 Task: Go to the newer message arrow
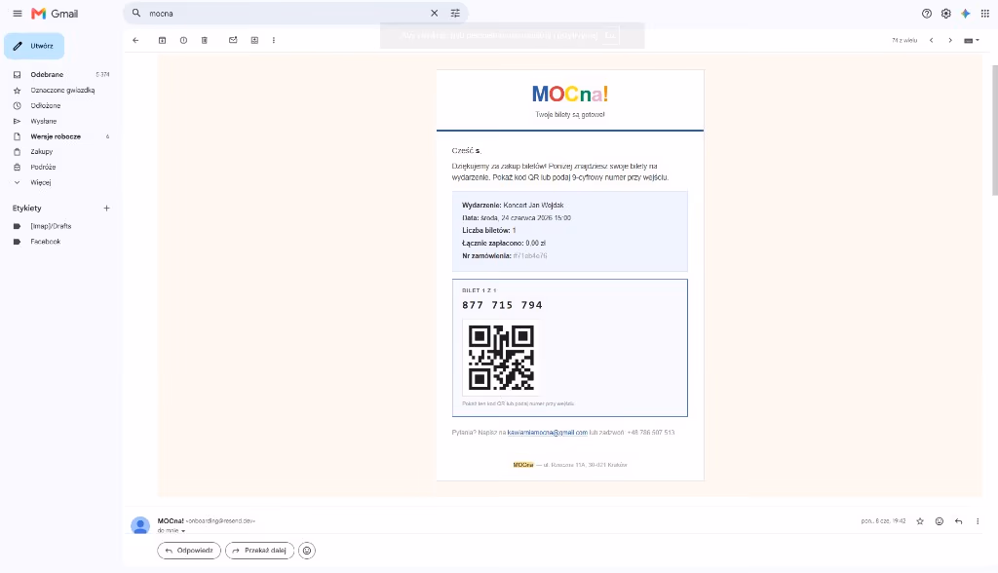point(931,40)
